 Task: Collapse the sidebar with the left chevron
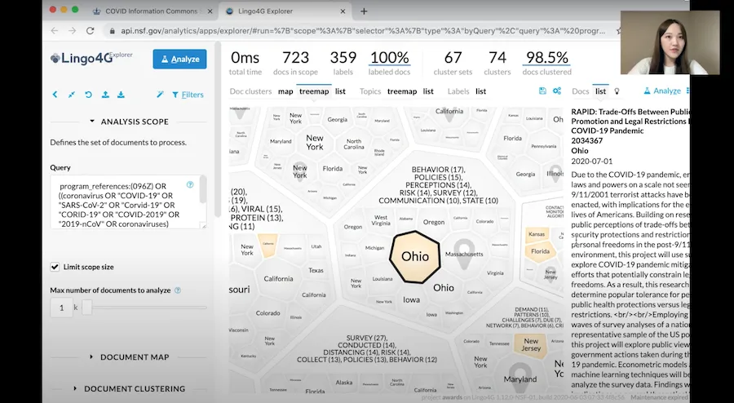(x=55, y=95)
